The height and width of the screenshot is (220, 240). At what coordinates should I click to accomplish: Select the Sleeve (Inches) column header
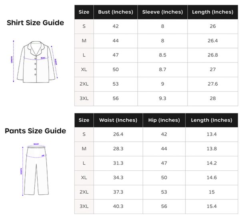click(x=162, y=12)
